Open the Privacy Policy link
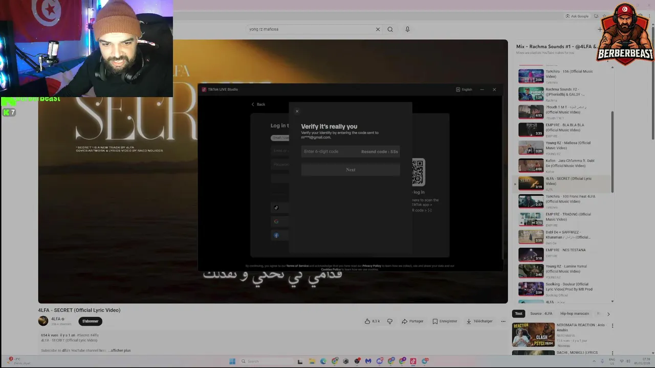This screenshot has width=655, height=368. [372, 266]
